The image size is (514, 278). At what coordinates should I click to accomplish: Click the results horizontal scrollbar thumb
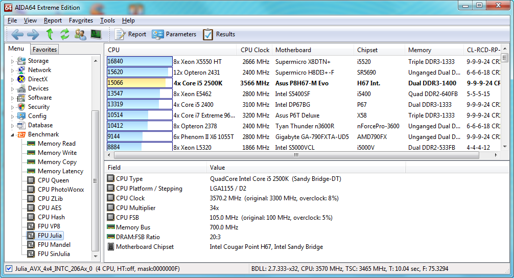click(x=296, y=155)
